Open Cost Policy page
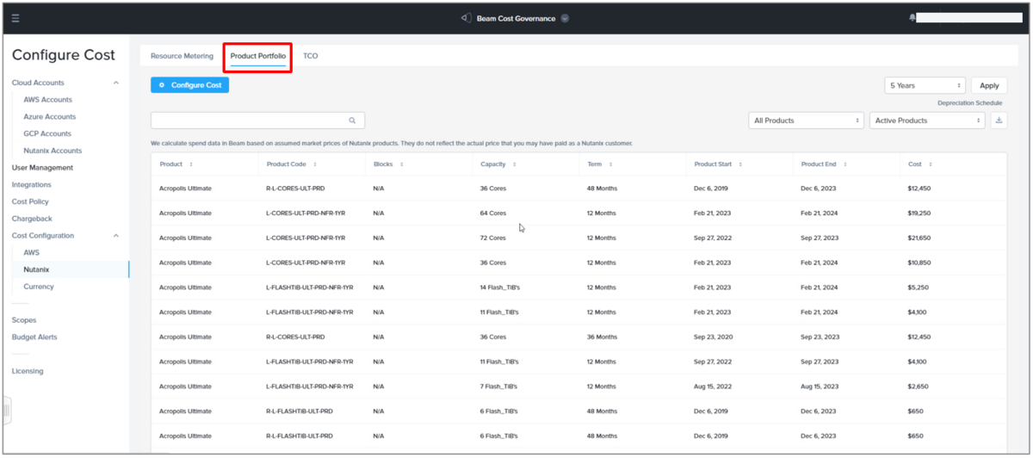The width and height of the screenshot is (1033, 458). [x=30, y=201]
